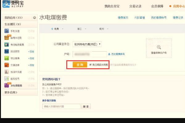Click the 怎么找到缴费户号? question

[x=52, y=84]
